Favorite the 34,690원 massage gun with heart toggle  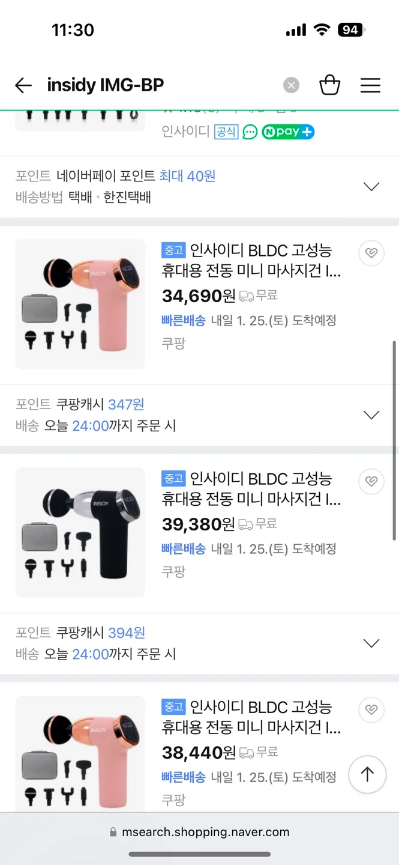pyautogui.click(x=371, y=253)
